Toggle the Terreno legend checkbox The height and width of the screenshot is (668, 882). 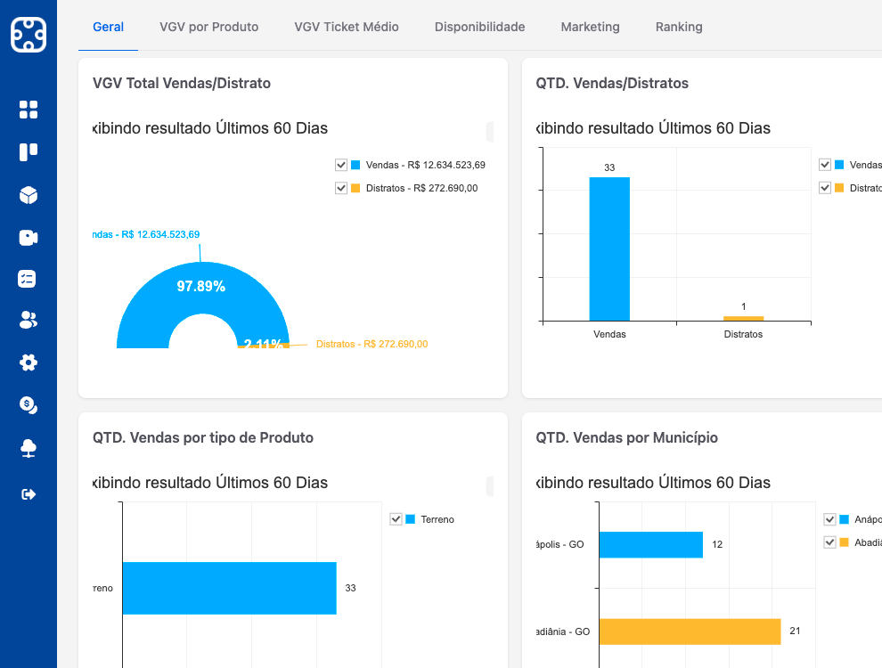(x=396, y=519)
